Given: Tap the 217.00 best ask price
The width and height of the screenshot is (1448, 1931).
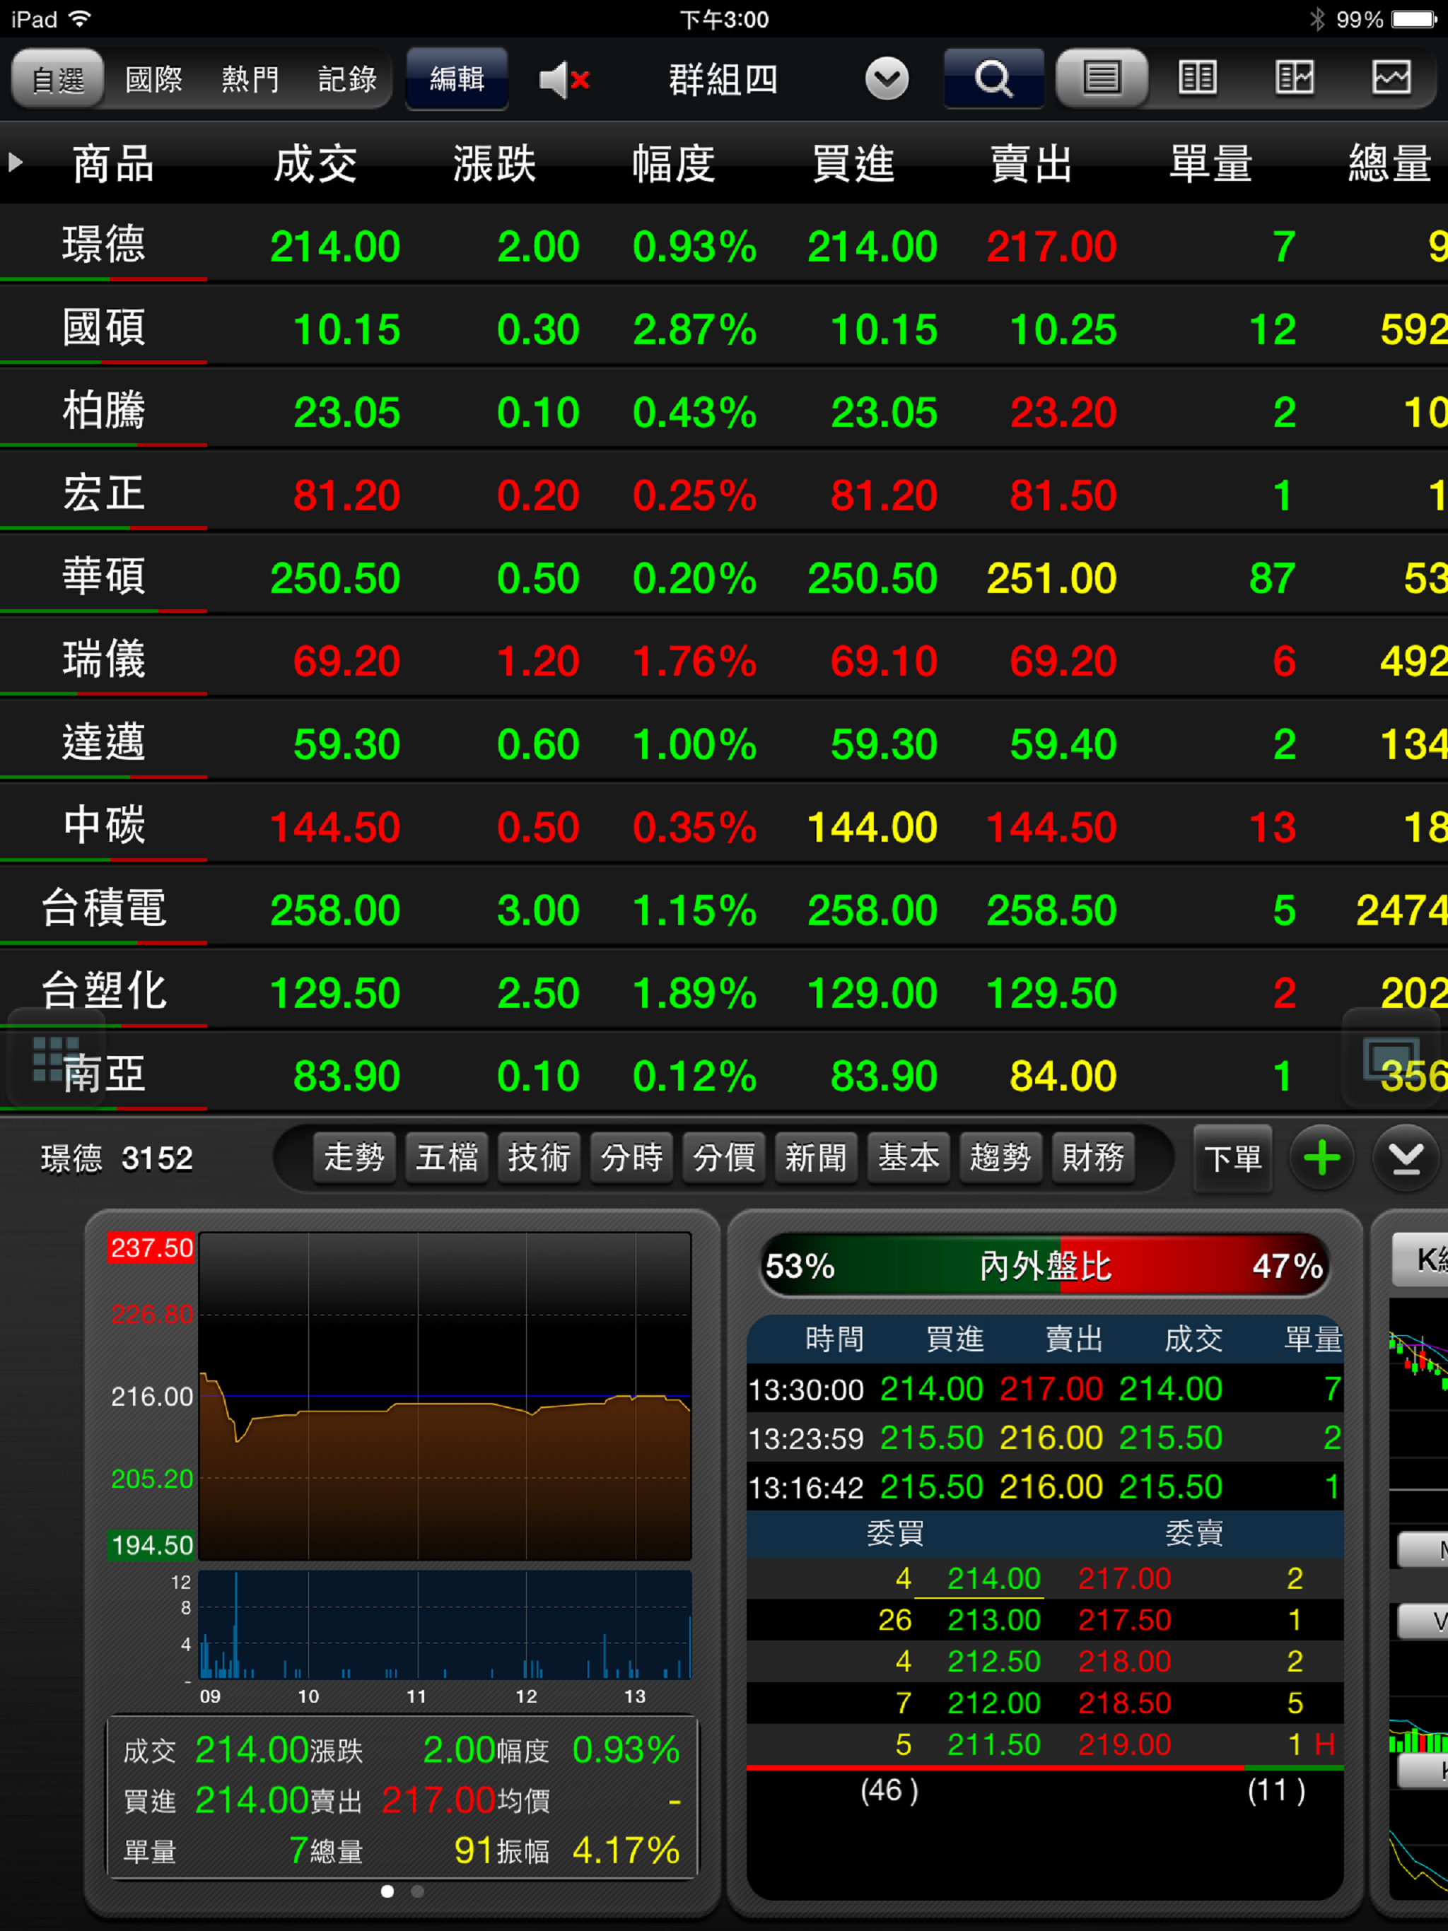Looking at the screenshot, I should (x=1124, y=1578).
